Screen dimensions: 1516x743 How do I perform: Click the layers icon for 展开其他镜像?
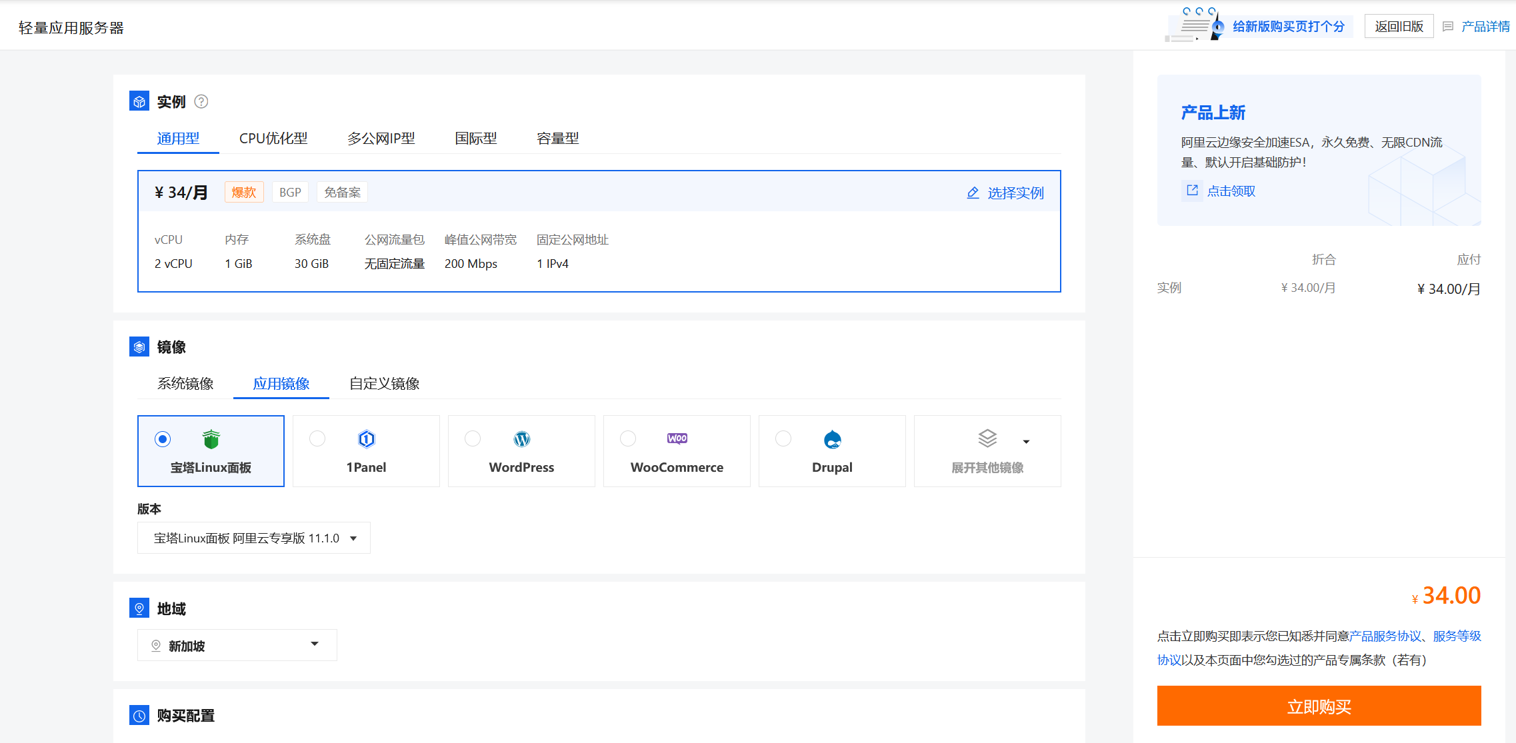pyautogui.click(x=987, y=438)
